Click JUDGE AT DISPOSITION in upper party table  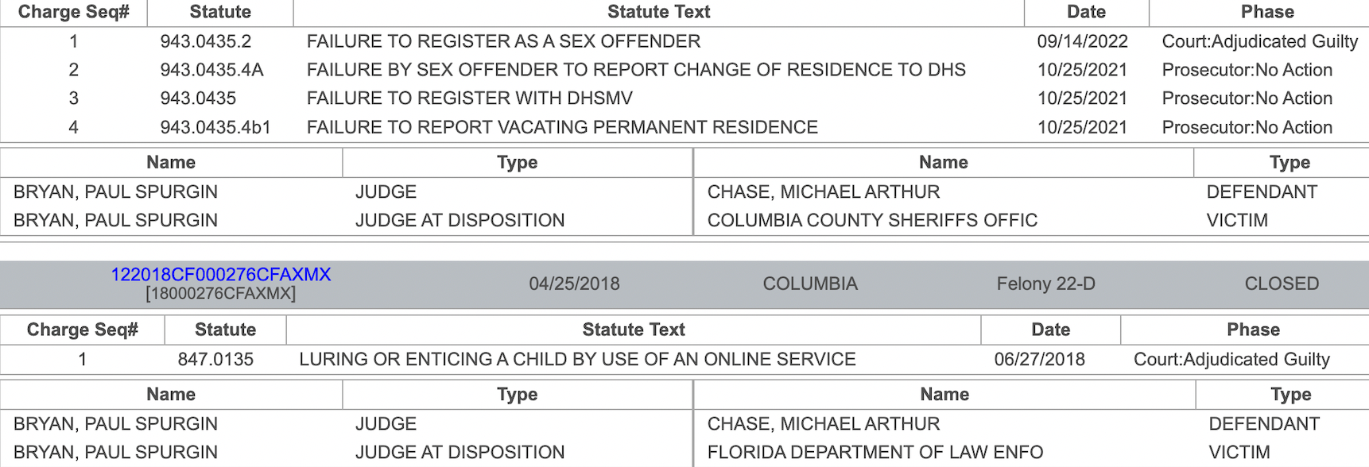(x=460, y=220)
